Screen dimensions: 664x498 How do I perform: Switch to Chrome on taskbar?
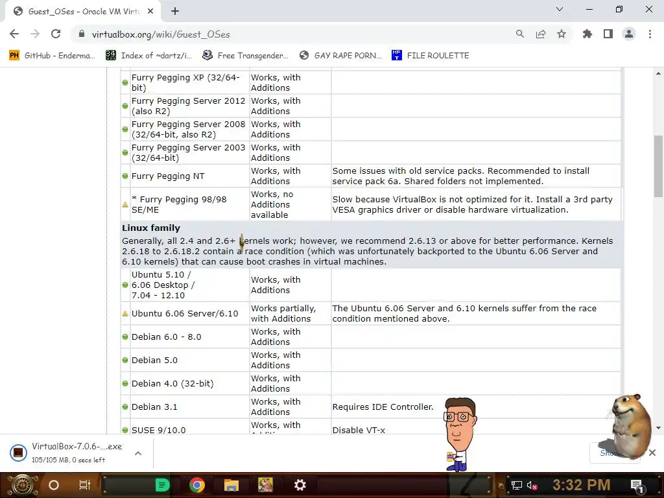click(197, 485)
